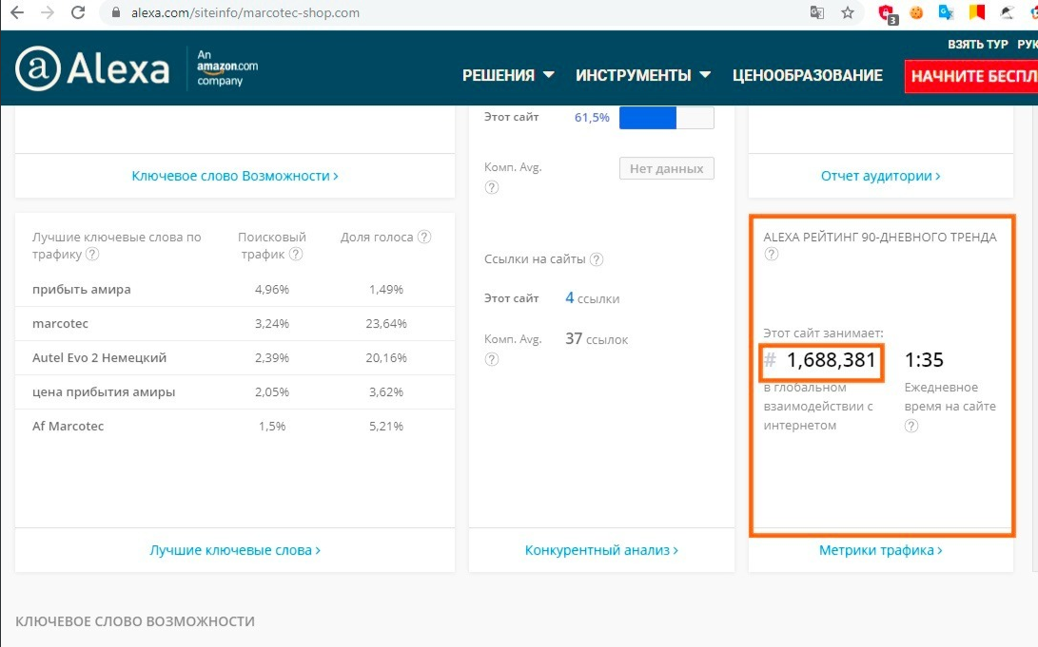1038x647 pixels.
Task: Click the Alexa logo in header
Action: (92, 69)
